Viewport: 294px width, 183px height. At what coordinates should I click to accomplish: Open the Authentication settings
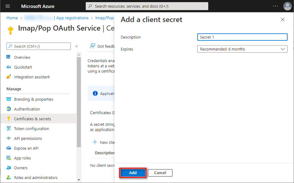coord(27,109)
